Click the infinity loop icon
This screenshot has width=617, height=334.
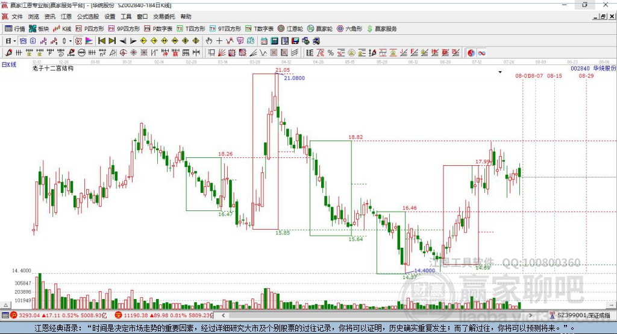pos(481,53)
